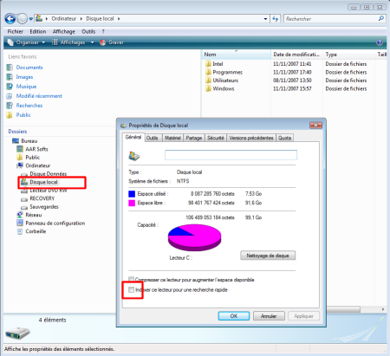Click the drive name text field
Viewport: 390px width, 356px height.
(x=231, y=155)
